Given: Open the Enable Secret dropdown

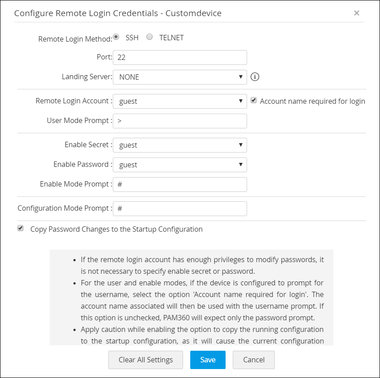Looking at the screenshot, I should [x=179, y=145].
